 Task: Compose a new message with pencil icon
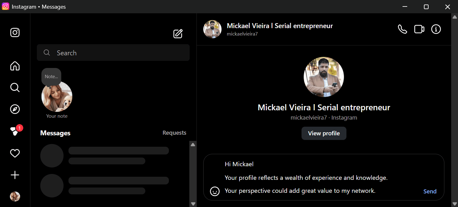pyautogui.click(x=178, y=34)
